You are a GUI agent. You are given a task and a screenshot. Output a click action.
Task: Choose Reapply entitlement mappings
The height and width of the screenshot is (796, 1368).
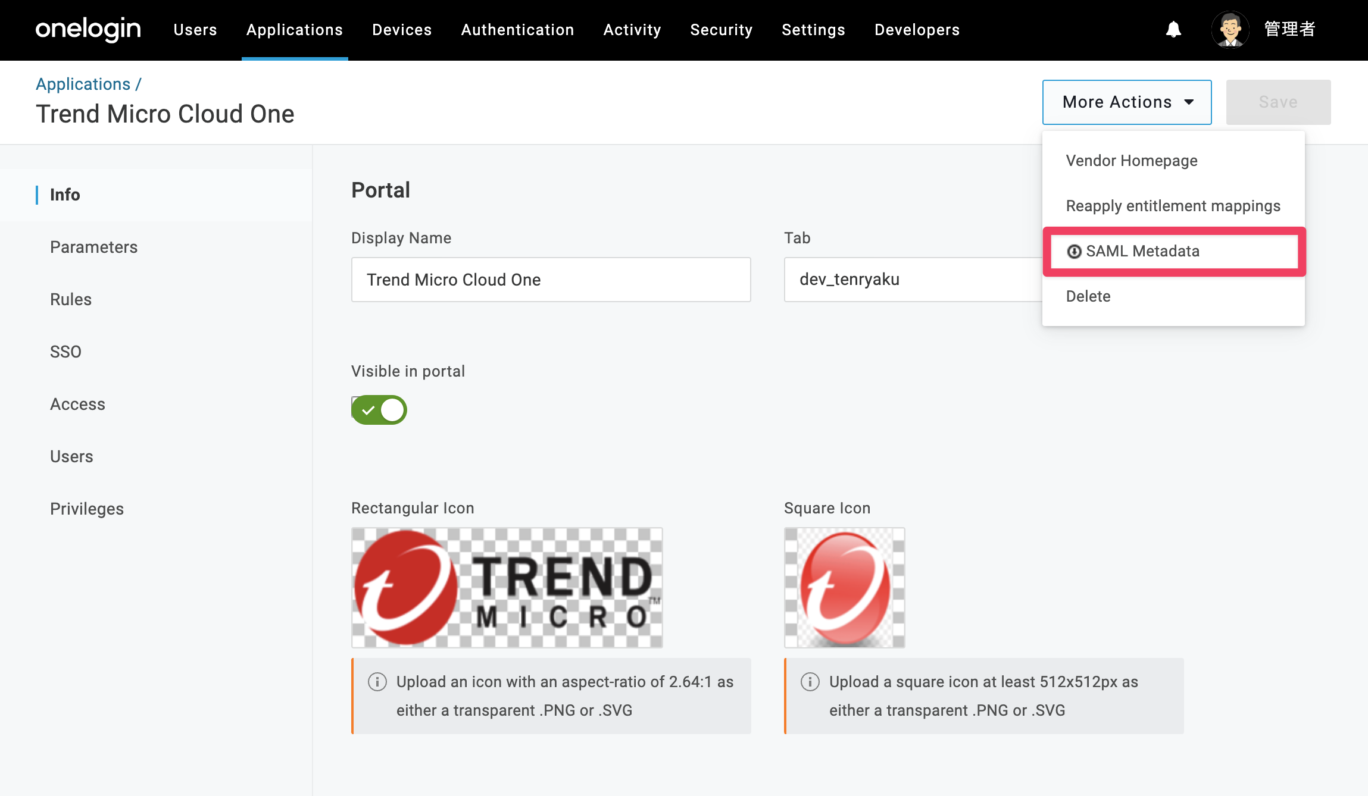(1173, 206)
